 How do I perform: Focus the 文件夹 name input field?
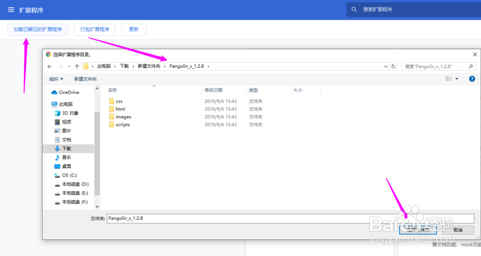(x=290, y=218)
